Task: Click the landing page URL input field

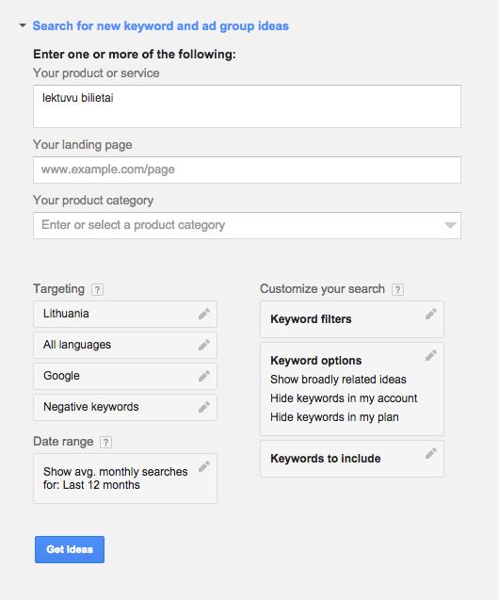Action: tap(247, 170)
